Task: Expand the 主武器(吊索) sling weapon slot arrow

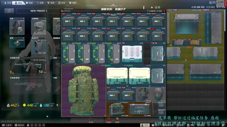Action: pos(45,58)
